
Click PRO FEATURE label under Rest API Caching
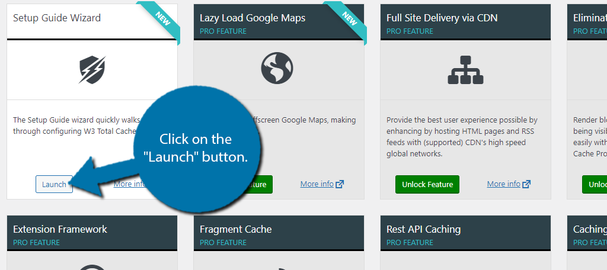(410, 243)
